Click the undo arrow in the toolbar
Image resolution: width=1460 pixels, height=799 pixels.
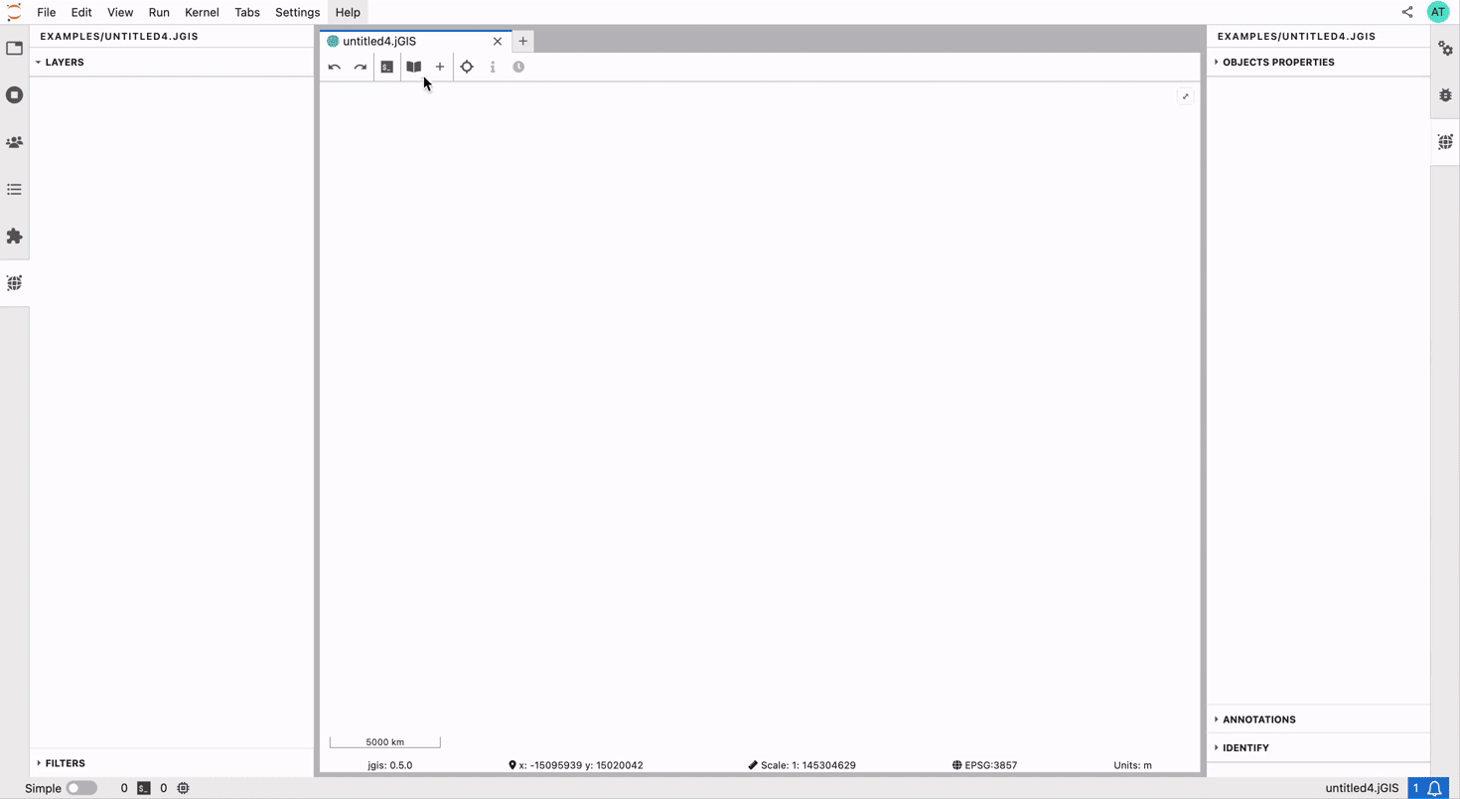(x=335, y=68)
